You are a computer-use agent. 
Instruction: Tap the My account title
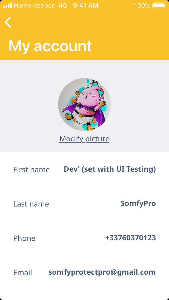click(50, 46)
